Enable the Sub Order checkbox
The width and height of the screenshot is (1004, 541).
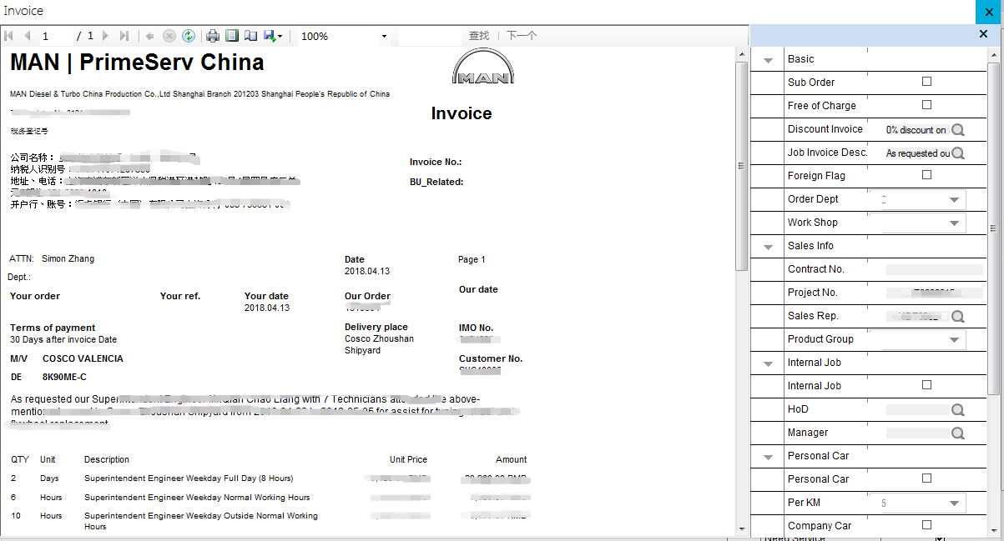coord(926,82)
